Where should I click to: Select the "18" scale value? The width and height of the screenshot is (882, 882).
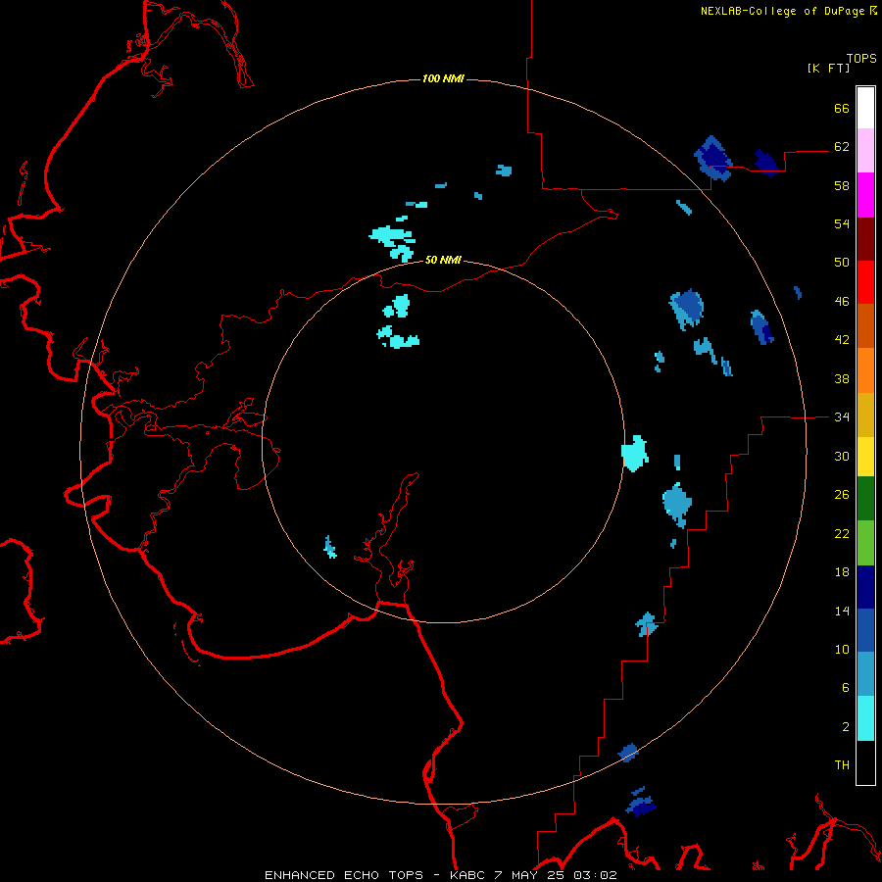(x=842, y=572)
